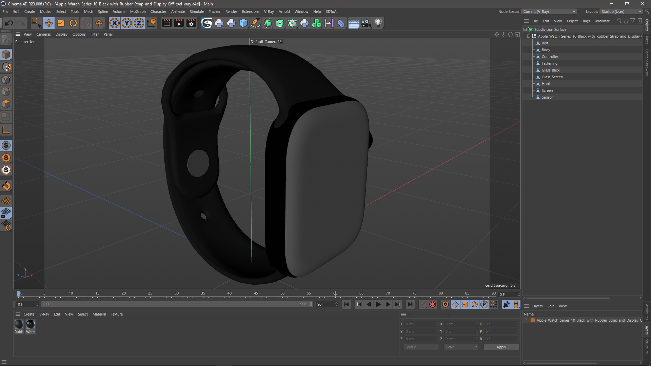Switch to Points mode
Screen dimensions: 651x366
(x=6, y=80)
